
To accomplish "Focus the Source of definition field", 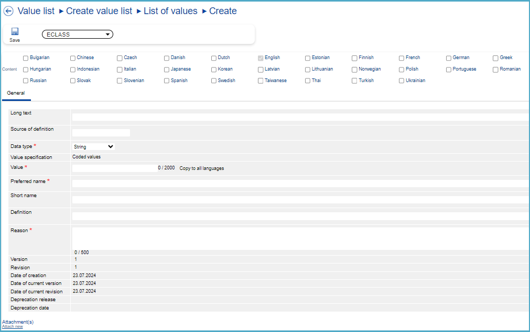I will 101,133.
